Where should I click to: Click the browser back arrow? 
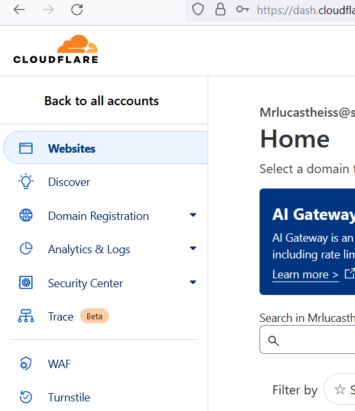pos(19,10)
